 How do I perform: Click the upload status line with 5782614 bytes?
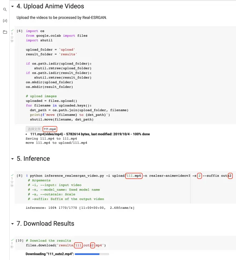pos(90,134)
